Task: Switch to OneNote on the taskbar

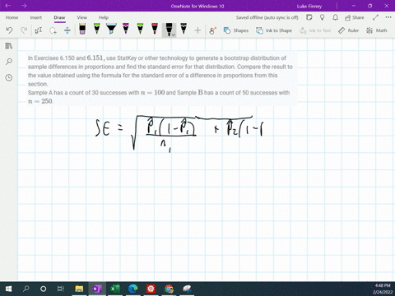Action: click(x=97, y=289)
